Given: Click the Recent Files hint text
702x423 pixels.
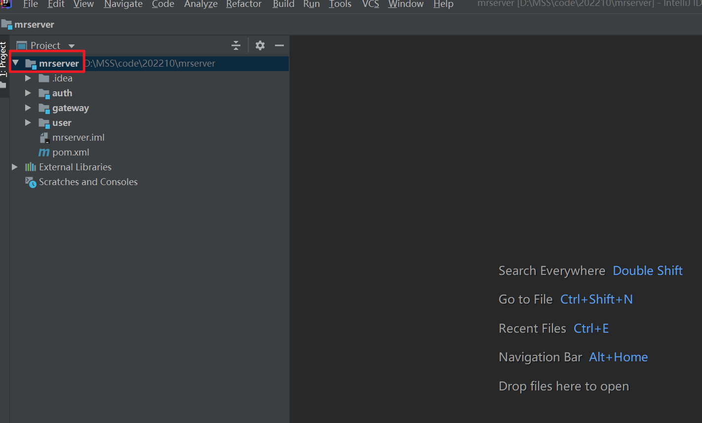Looking at the screenshot, I should tap(532, 328).
